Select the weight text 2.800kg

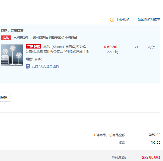click(113, 52)
